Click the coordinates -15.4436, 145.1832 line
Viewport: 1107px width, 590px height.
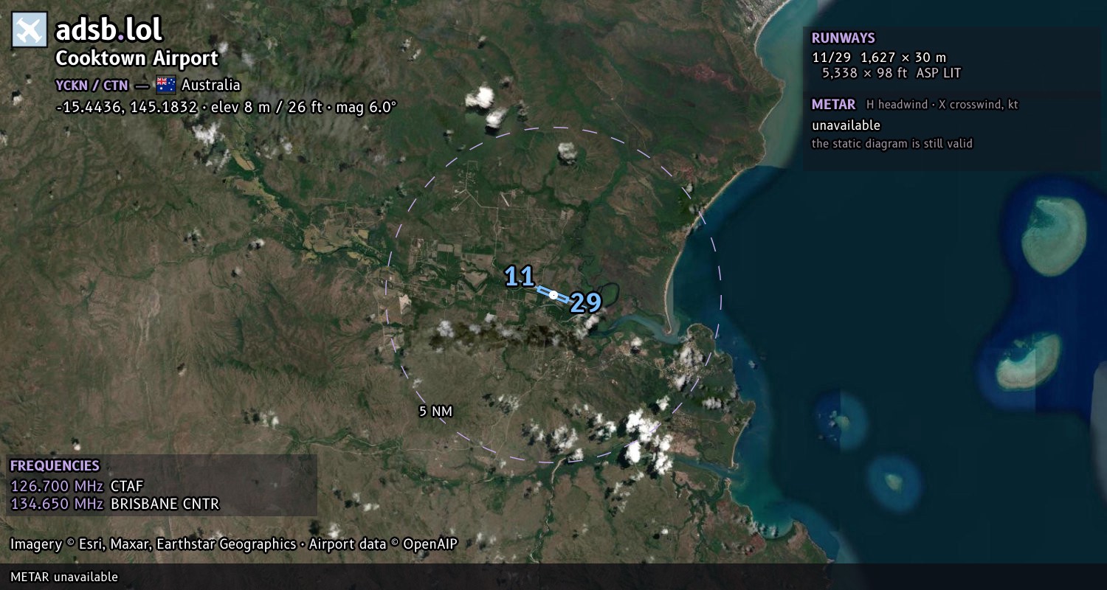point(226,107)
